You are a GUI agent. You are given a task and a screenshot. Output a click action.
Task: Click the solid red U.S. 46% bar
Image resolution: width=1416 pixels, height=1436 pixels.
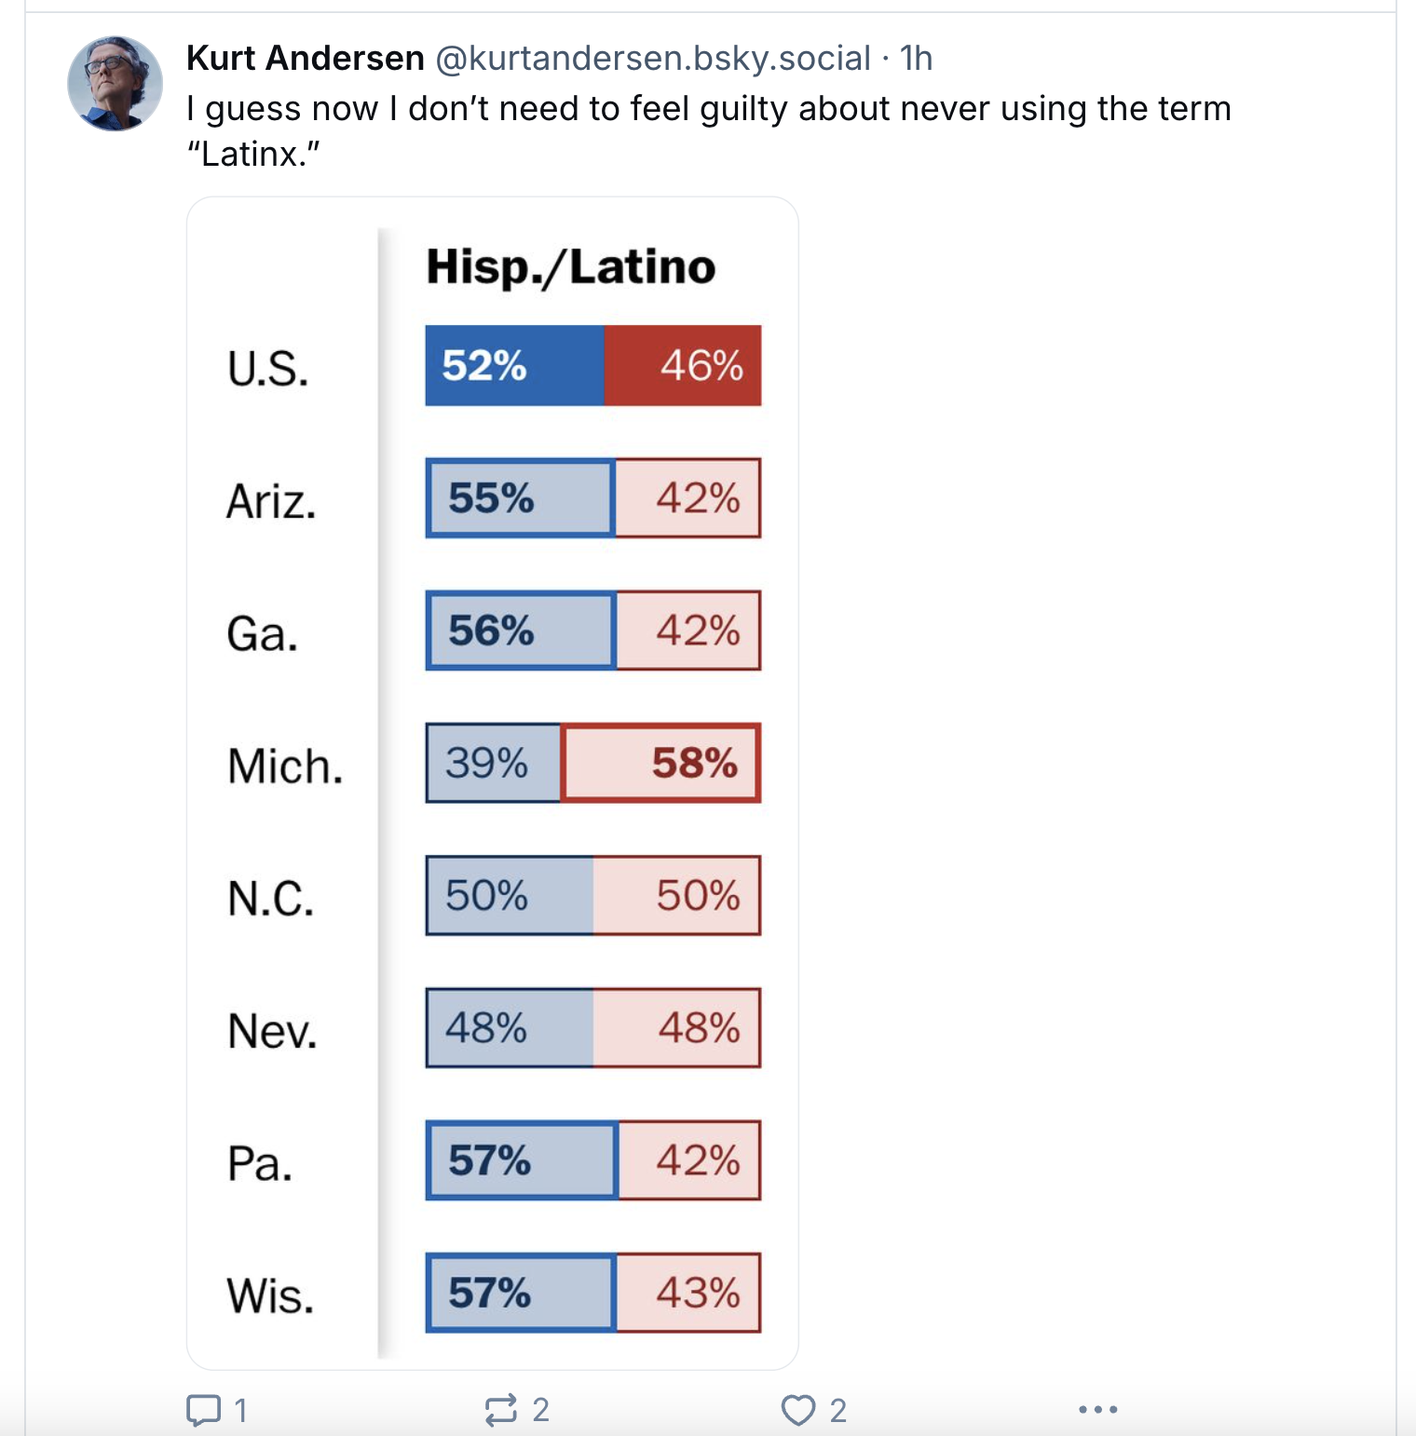[683, 365]
